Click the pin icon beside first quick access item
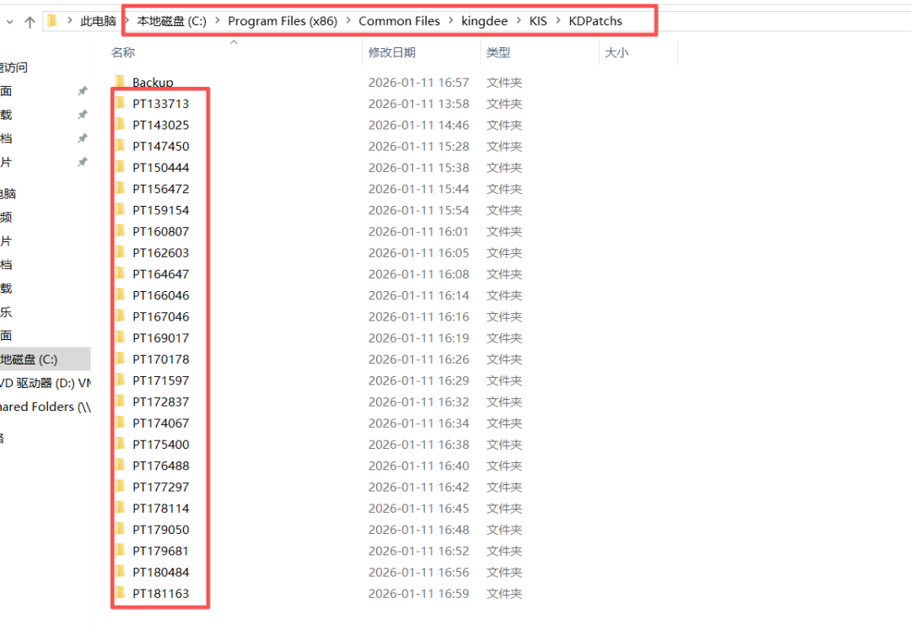Image resolution: width=911 pixels, height=631 pixels. tap(82, 91)
